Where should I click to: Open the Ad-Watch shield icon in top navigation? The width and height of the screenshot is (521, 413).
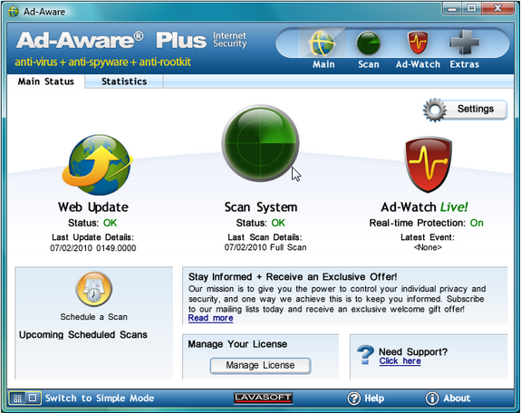click(418, 43)
